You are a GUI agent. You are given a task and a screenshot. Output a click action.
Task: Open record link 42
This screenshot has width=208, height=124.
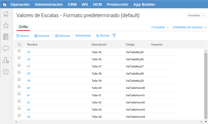[29, 102]
